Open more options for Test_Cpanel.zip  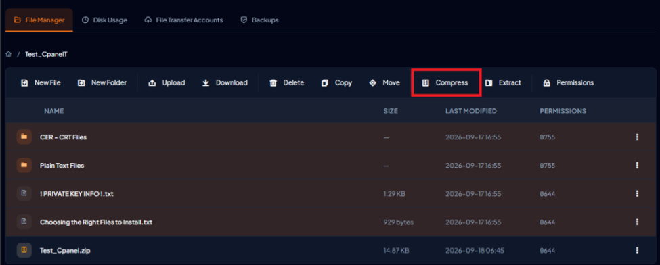637,250
